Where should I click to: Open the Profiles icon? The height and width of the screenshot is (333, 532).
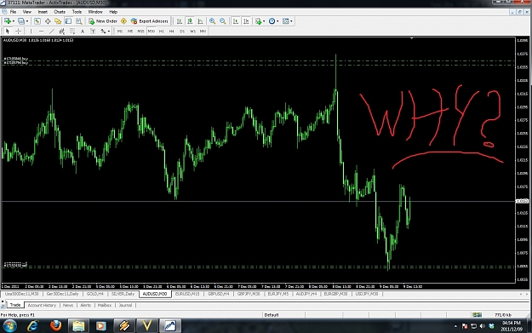coord(21,21)
